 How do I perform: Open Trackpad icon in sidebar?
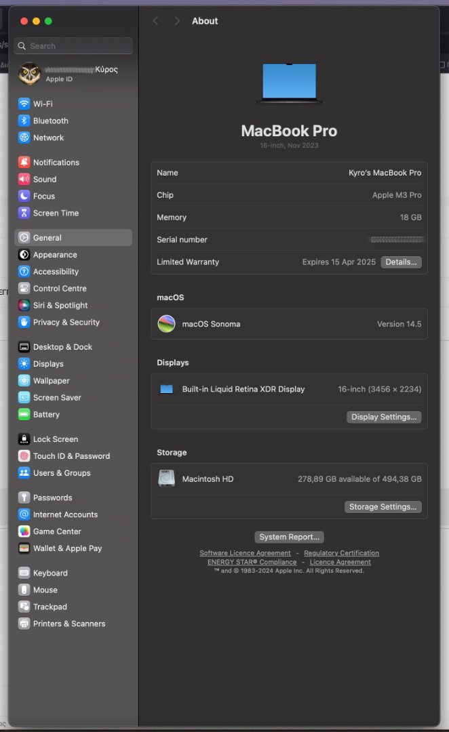pos(24,607)
